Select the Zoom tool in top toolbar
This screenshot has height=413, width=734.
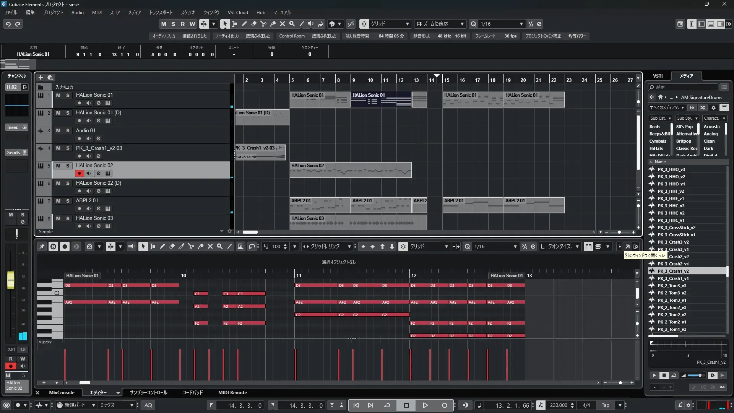pos(292,24)
